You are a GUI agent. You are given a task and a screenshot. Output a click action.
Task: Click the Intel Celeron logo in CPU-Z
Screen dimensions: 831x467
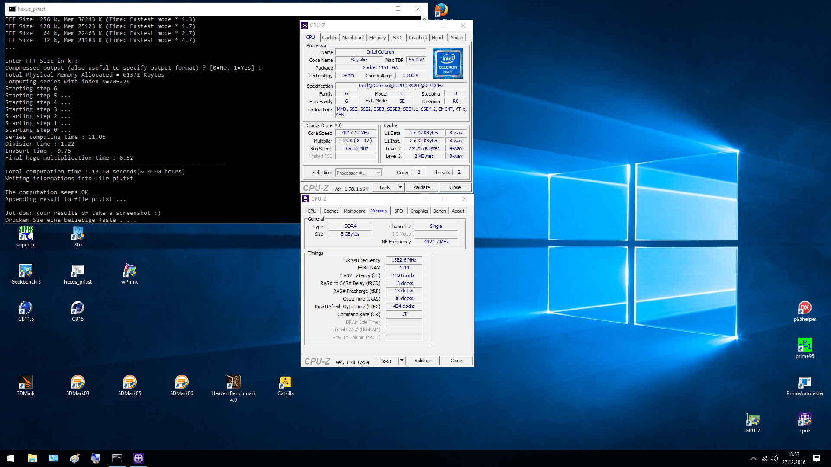tap(448, 64)
